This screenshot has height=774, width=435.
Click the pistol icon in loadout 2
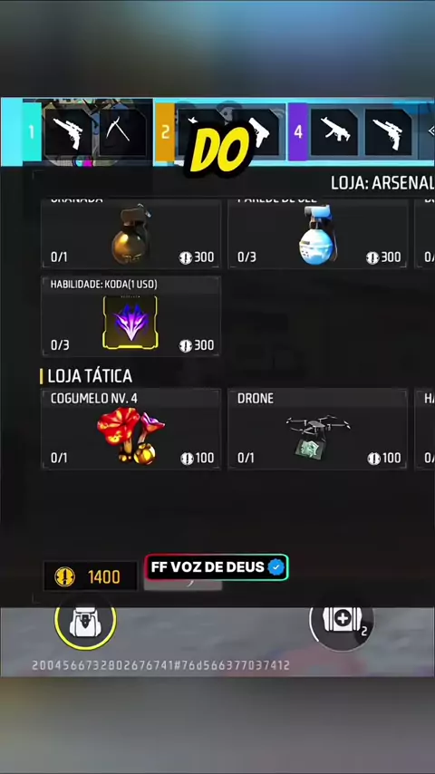[260, 132]
